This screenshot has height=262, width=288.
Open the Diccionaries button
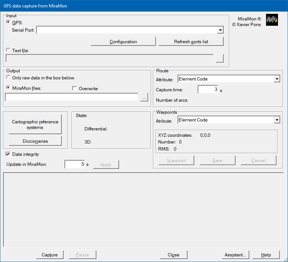[35, 141]
